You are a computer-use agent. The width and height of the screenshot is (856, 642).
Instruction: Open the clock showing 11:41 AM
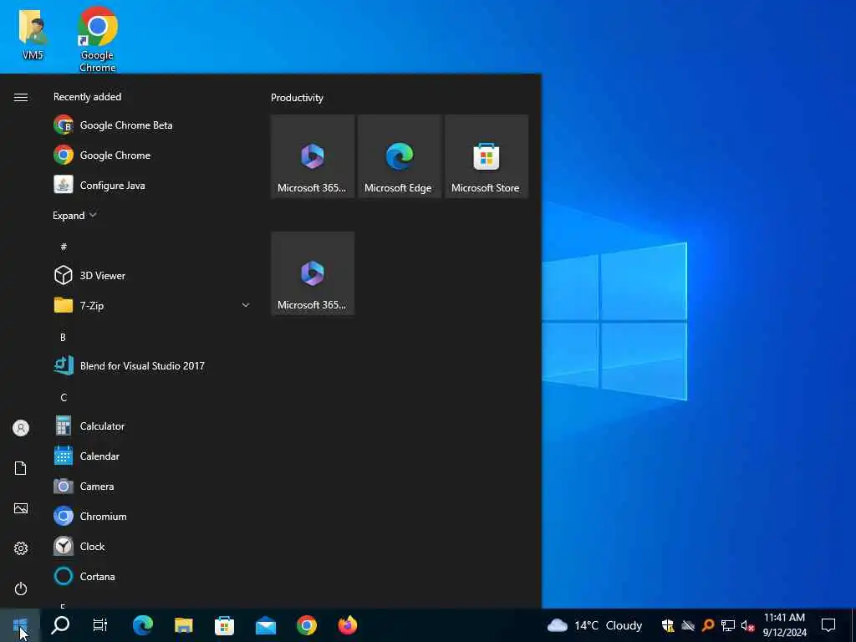tap(784, 625)
